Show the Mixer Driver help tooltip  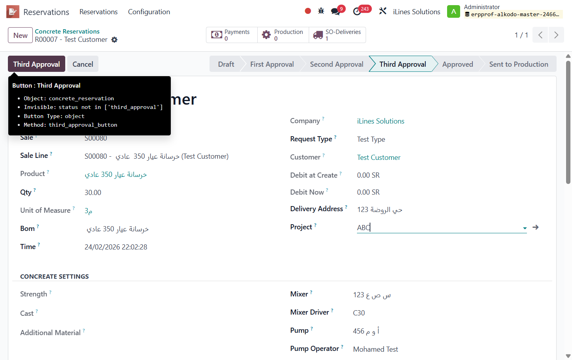tap(332, 310)
